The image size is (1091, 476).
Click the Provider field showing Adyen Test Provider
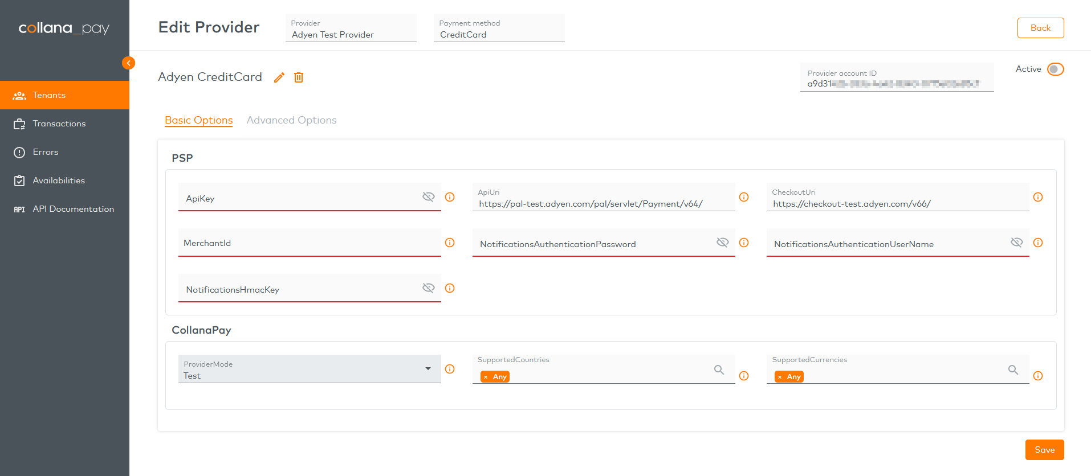tap(351, 28)
